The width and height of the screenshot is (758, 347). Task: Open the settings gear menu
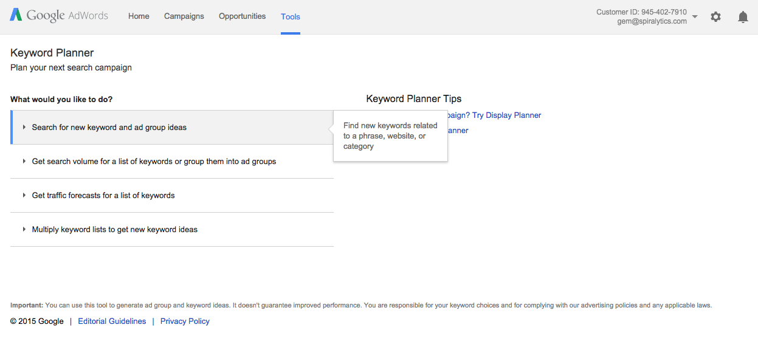tap(716, 17)
